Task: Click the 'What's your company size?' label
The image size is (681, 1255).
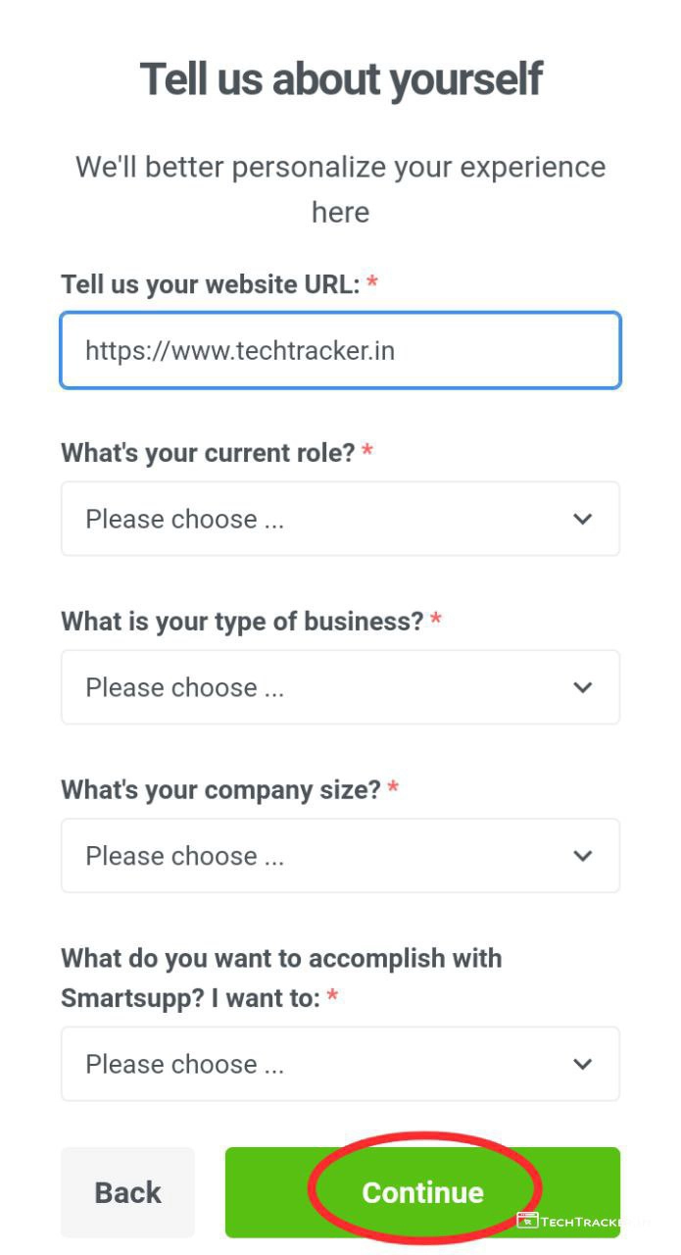Action: [x=220, y=789]
